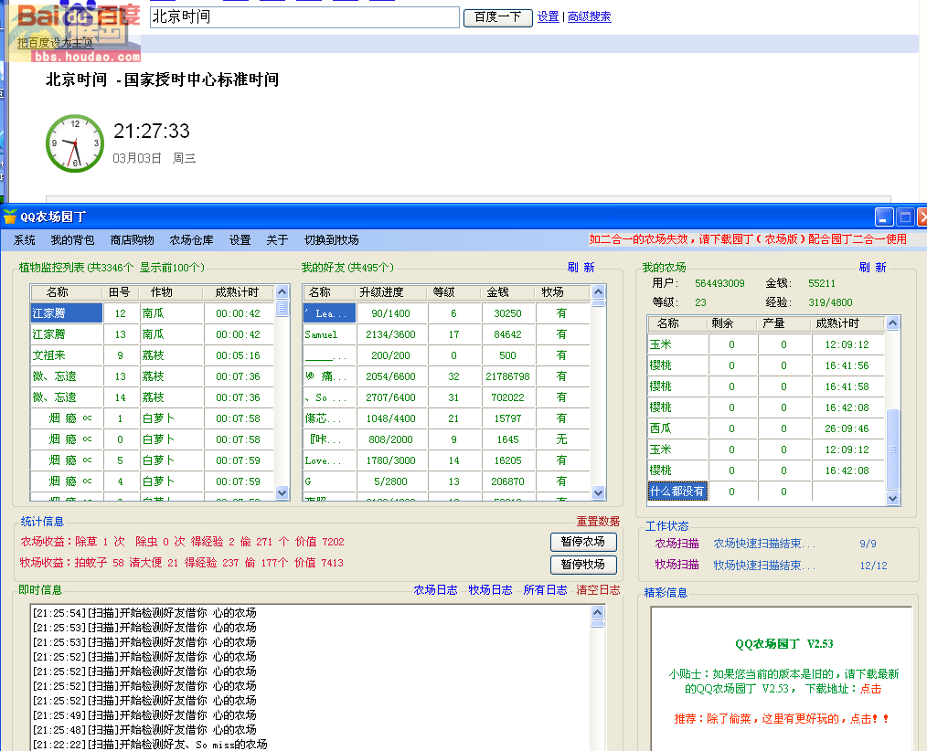Image resolution: width=927 pixels, height=751 pixels.
Task: Open Baidu 设置 link
Action: pyautogui.click(x=548, y=16)
